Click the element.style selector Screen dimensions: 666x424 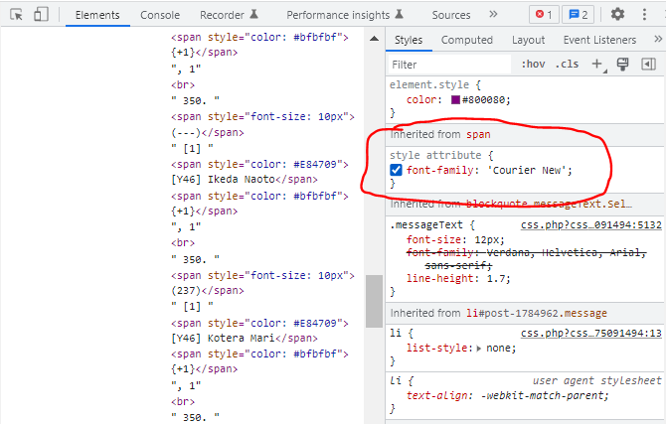tap(429, 84)
